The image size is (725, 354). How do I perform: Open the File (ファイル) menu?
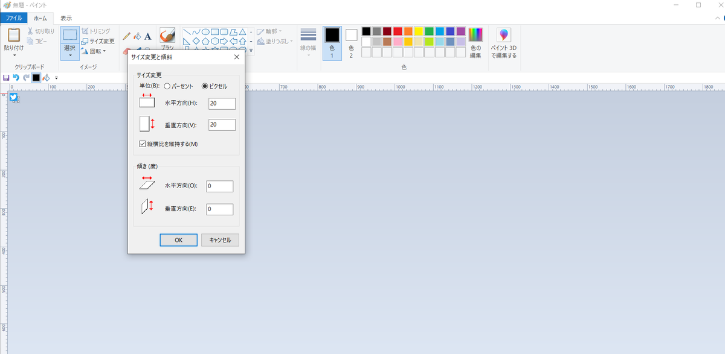[14, 18]
